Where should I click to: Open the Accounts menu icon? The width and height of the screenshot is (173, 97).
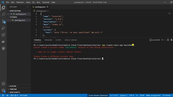click(3, 84)
